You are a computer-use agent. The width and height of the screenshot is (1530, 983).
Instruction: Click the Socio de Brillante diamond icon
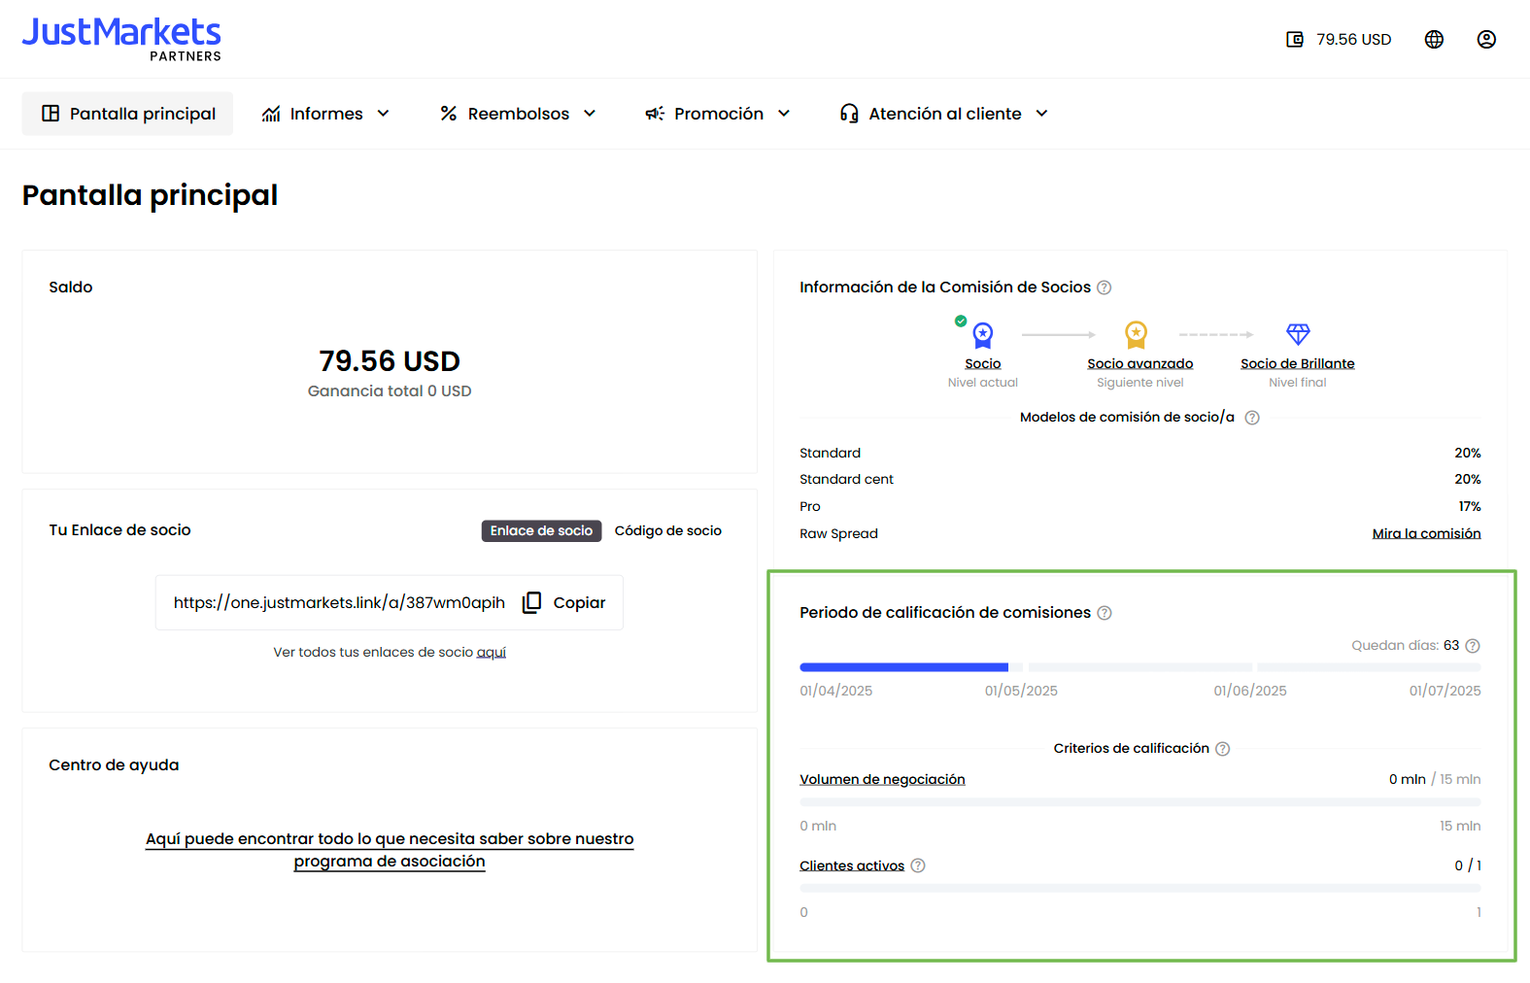click(x=1298, y=334)
